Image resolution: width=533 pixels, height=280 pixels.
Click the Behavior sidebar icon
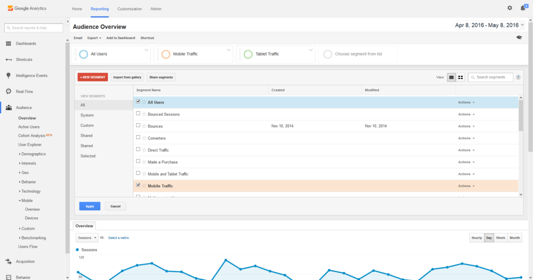pyautogui.click(x=8, y=277)
